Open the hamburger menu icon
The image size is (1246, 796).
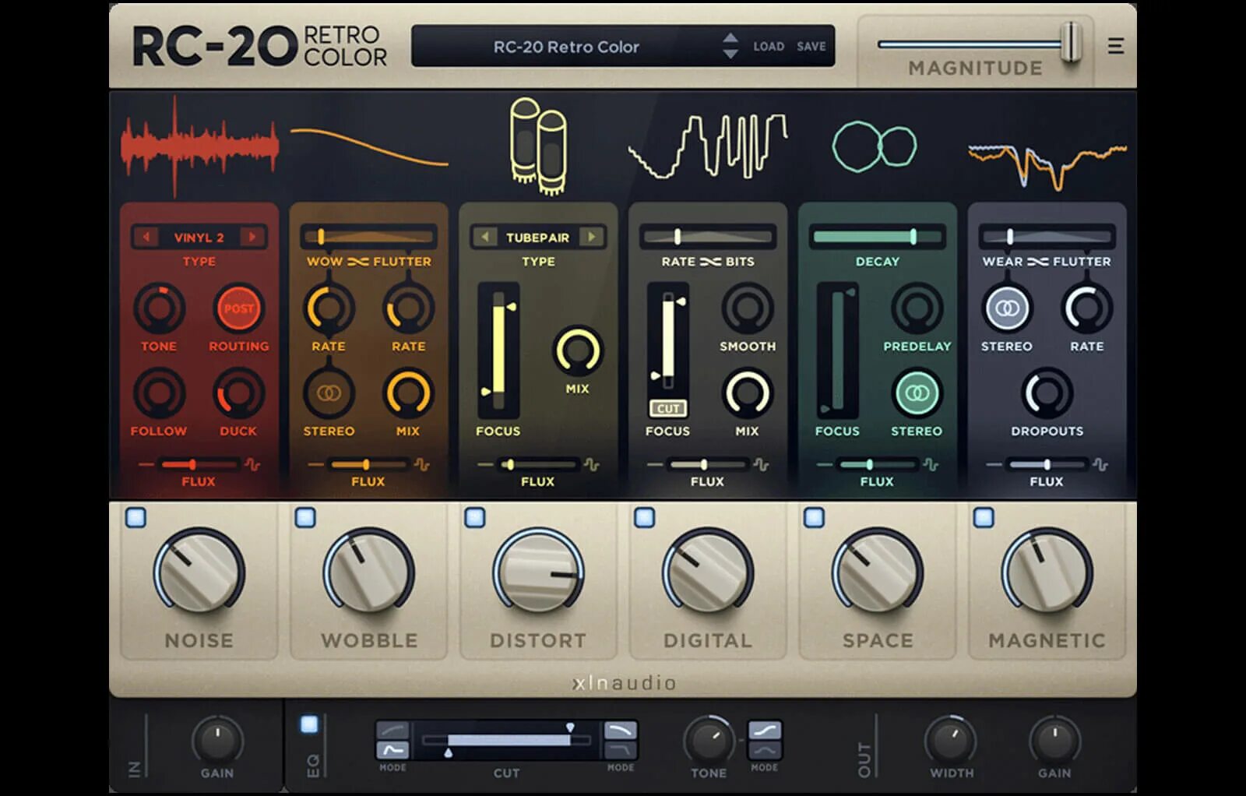coord(1115,46)
